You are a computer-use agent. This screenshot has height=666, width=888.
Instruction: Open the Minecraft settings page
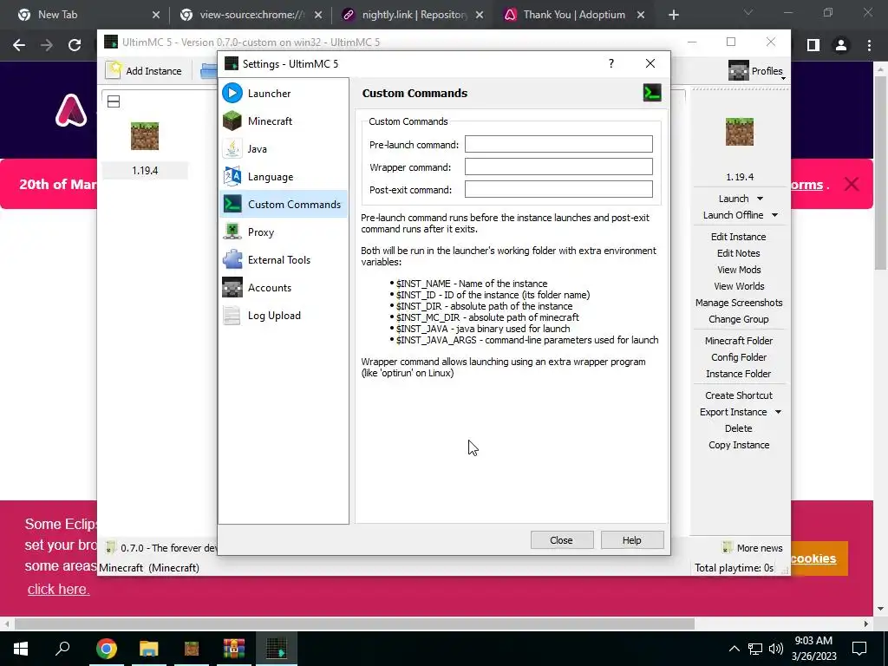(284, 121)
